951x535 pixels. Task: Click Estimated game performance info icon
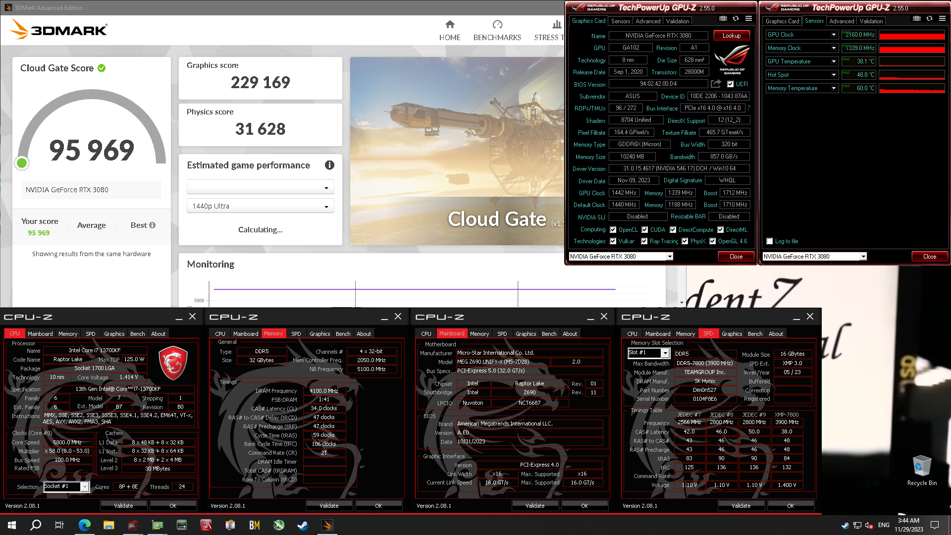(x=329, y=165)
